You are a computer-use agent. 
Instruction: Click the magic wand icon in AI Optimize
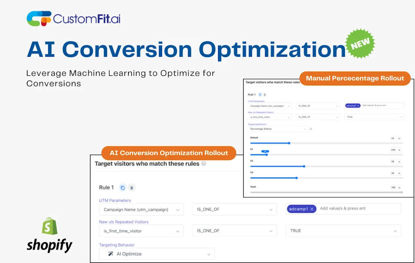(110, 254)
